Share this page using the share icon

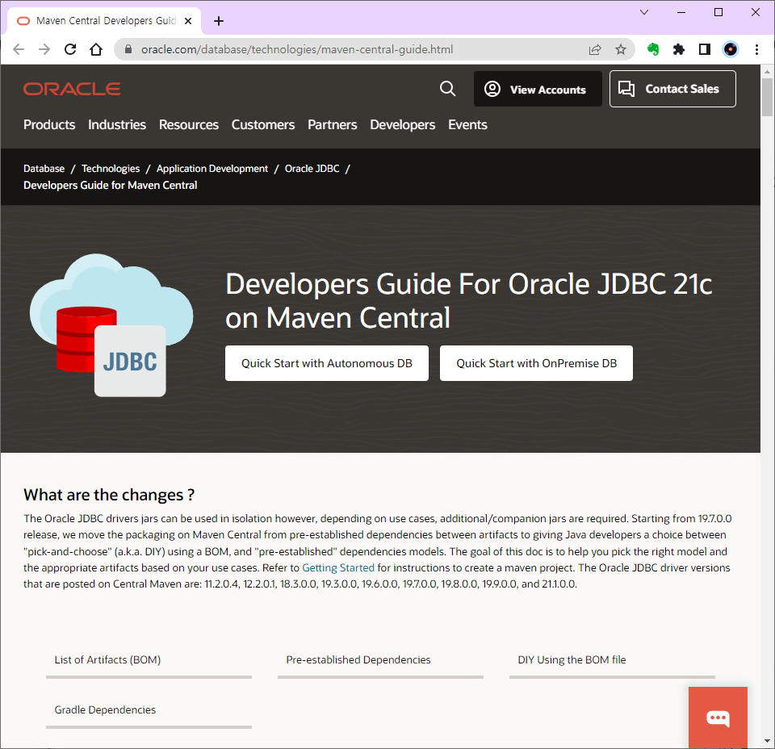(x=595, y=49)
